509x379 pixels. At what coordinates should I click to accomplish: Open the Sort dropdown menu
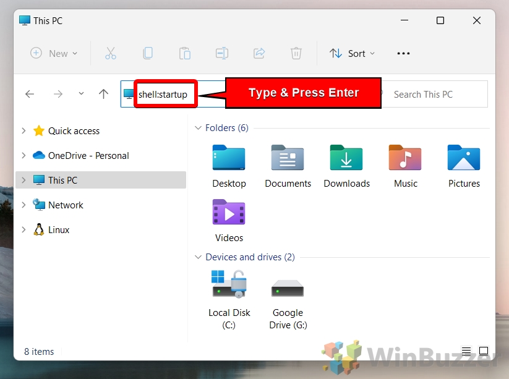tap(352, 53)
